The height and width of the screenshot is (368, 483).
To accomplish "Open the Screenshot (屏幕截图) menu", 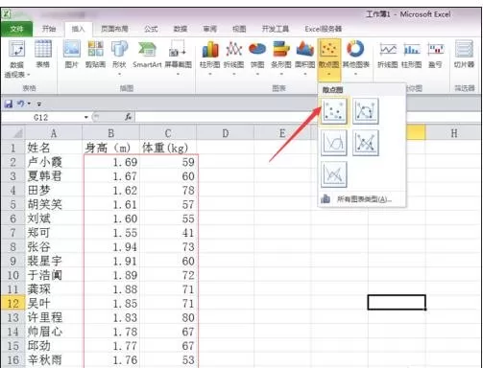I will 178,57.
